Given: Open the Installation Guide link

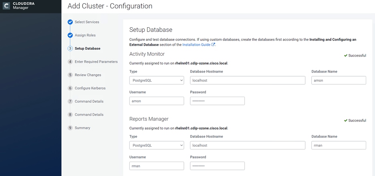Looking at the screenshot, I should [196, 45].
